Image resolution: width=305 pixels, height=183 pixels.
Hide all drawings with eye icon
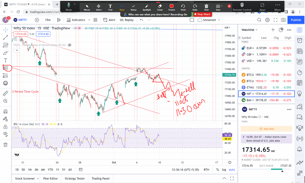5,134
